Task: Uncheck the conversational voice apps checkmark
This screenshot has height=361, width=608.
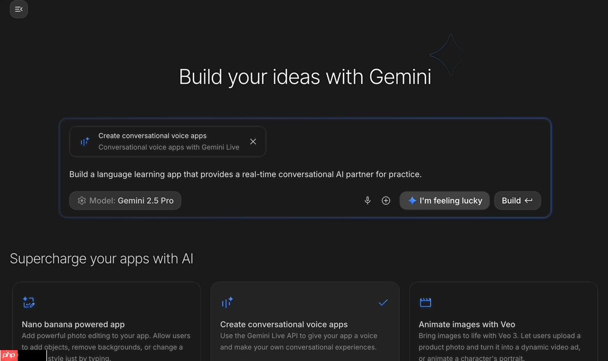Action: coord(383,303)
